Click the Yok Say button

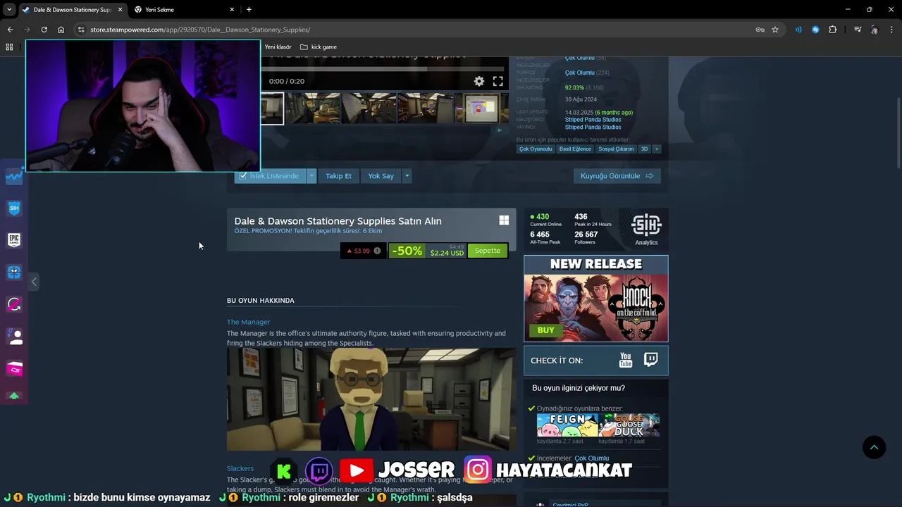[381, 176]
